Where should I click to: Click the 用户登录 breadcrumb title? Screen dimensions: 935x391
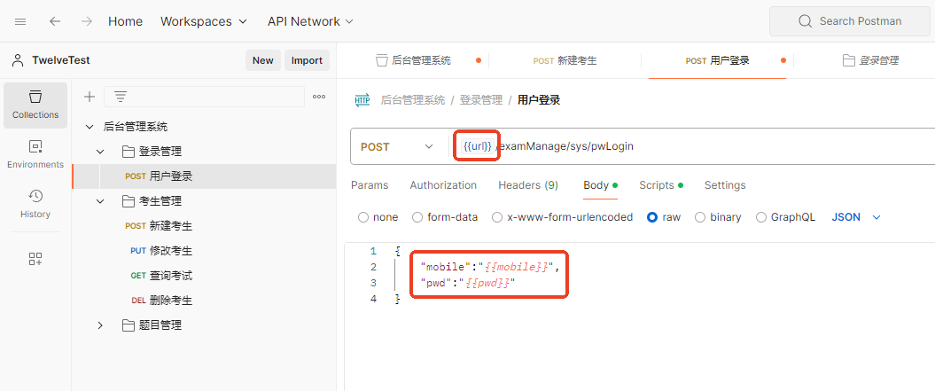[539, 100]
